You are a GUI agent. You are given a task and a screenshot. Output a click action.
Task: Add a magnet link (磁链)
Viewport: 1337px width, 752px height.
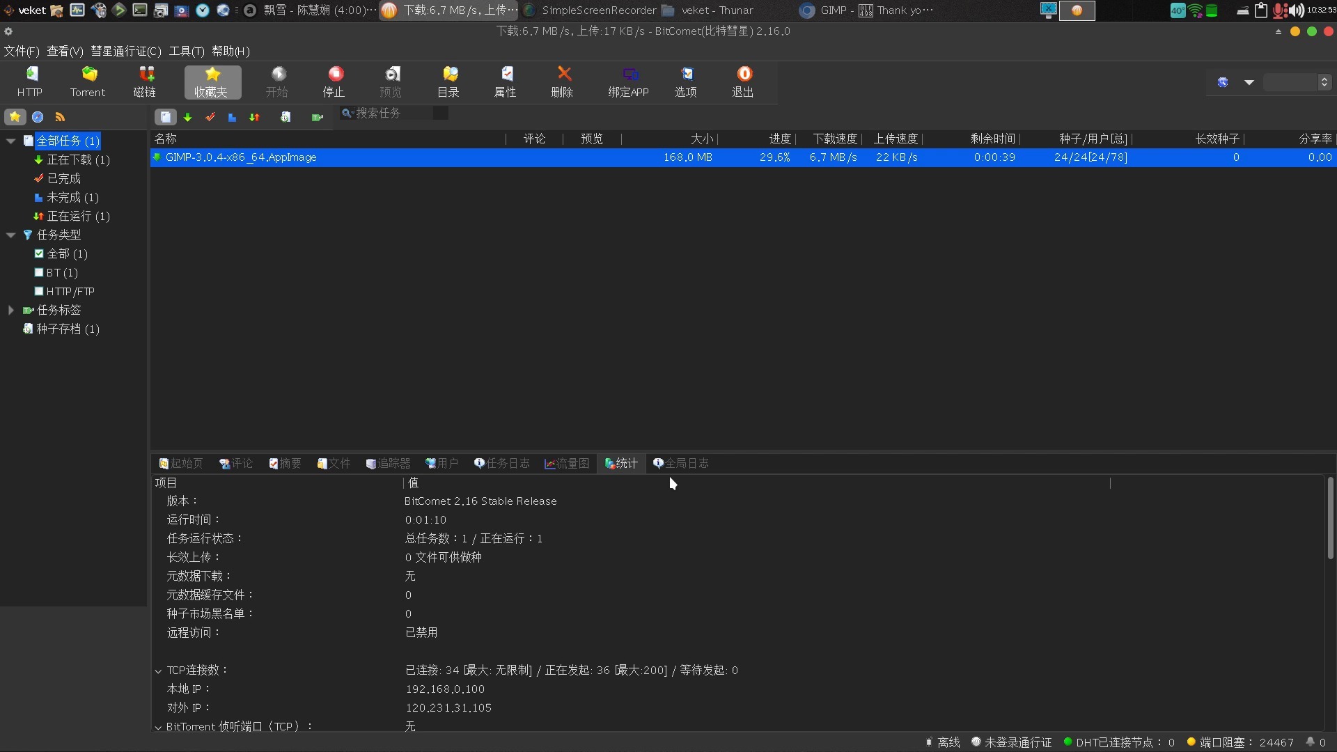point(145,81)
